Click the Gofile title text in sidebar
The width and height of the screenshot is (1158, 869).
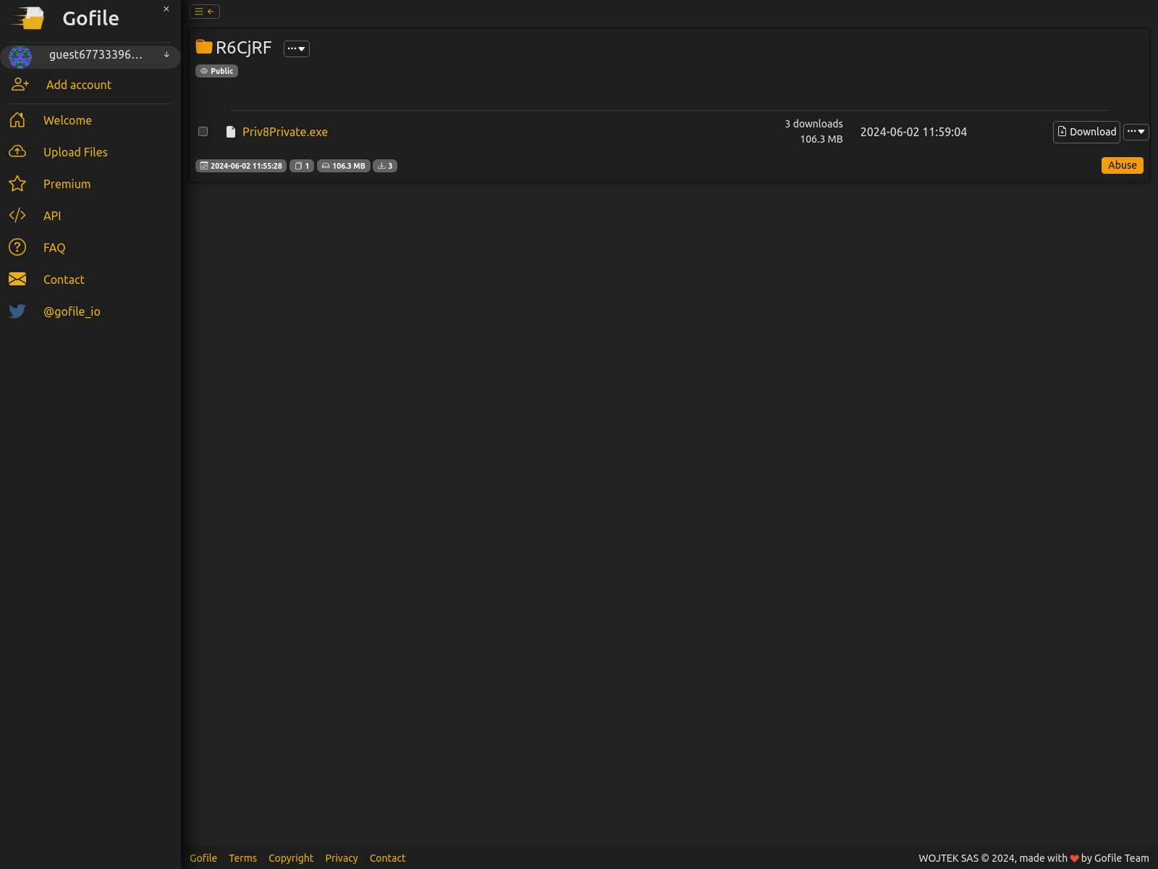90,18
